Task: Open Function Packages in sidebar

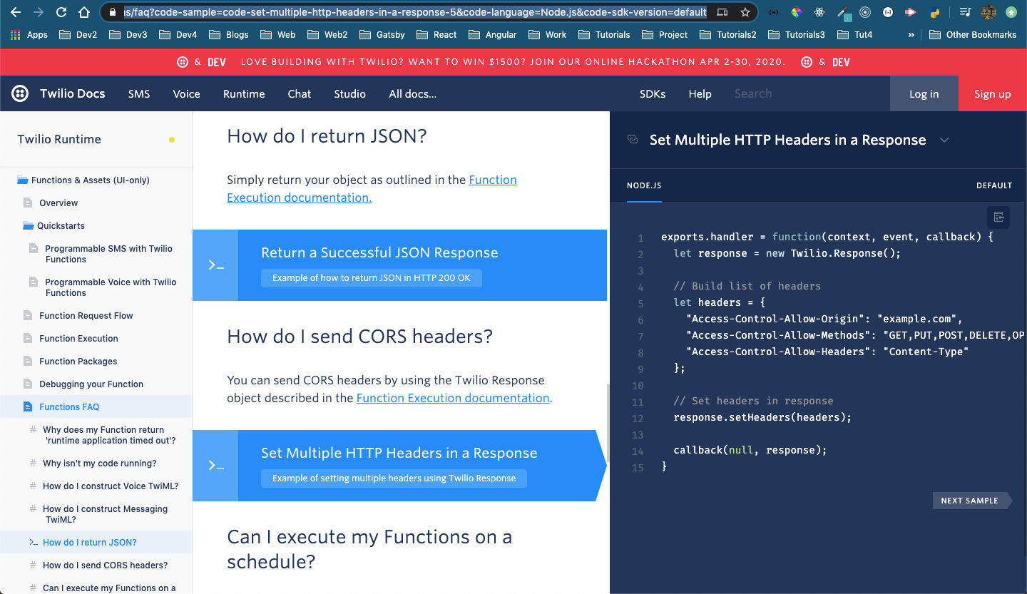Action: [x=78, y=361]
